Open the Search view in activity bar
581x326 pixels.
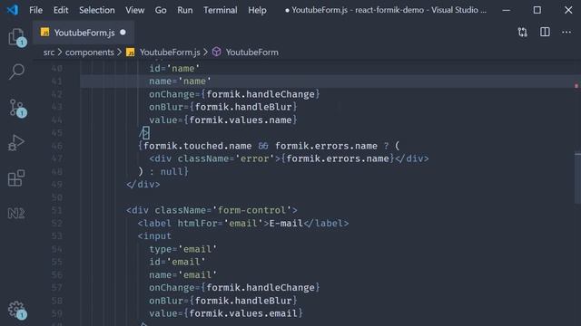click(16, 72)
